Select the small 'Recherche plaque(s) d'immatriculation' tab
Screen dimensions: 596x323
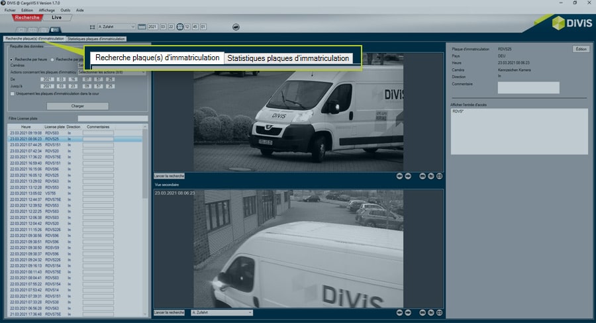[x=34, y=39]
